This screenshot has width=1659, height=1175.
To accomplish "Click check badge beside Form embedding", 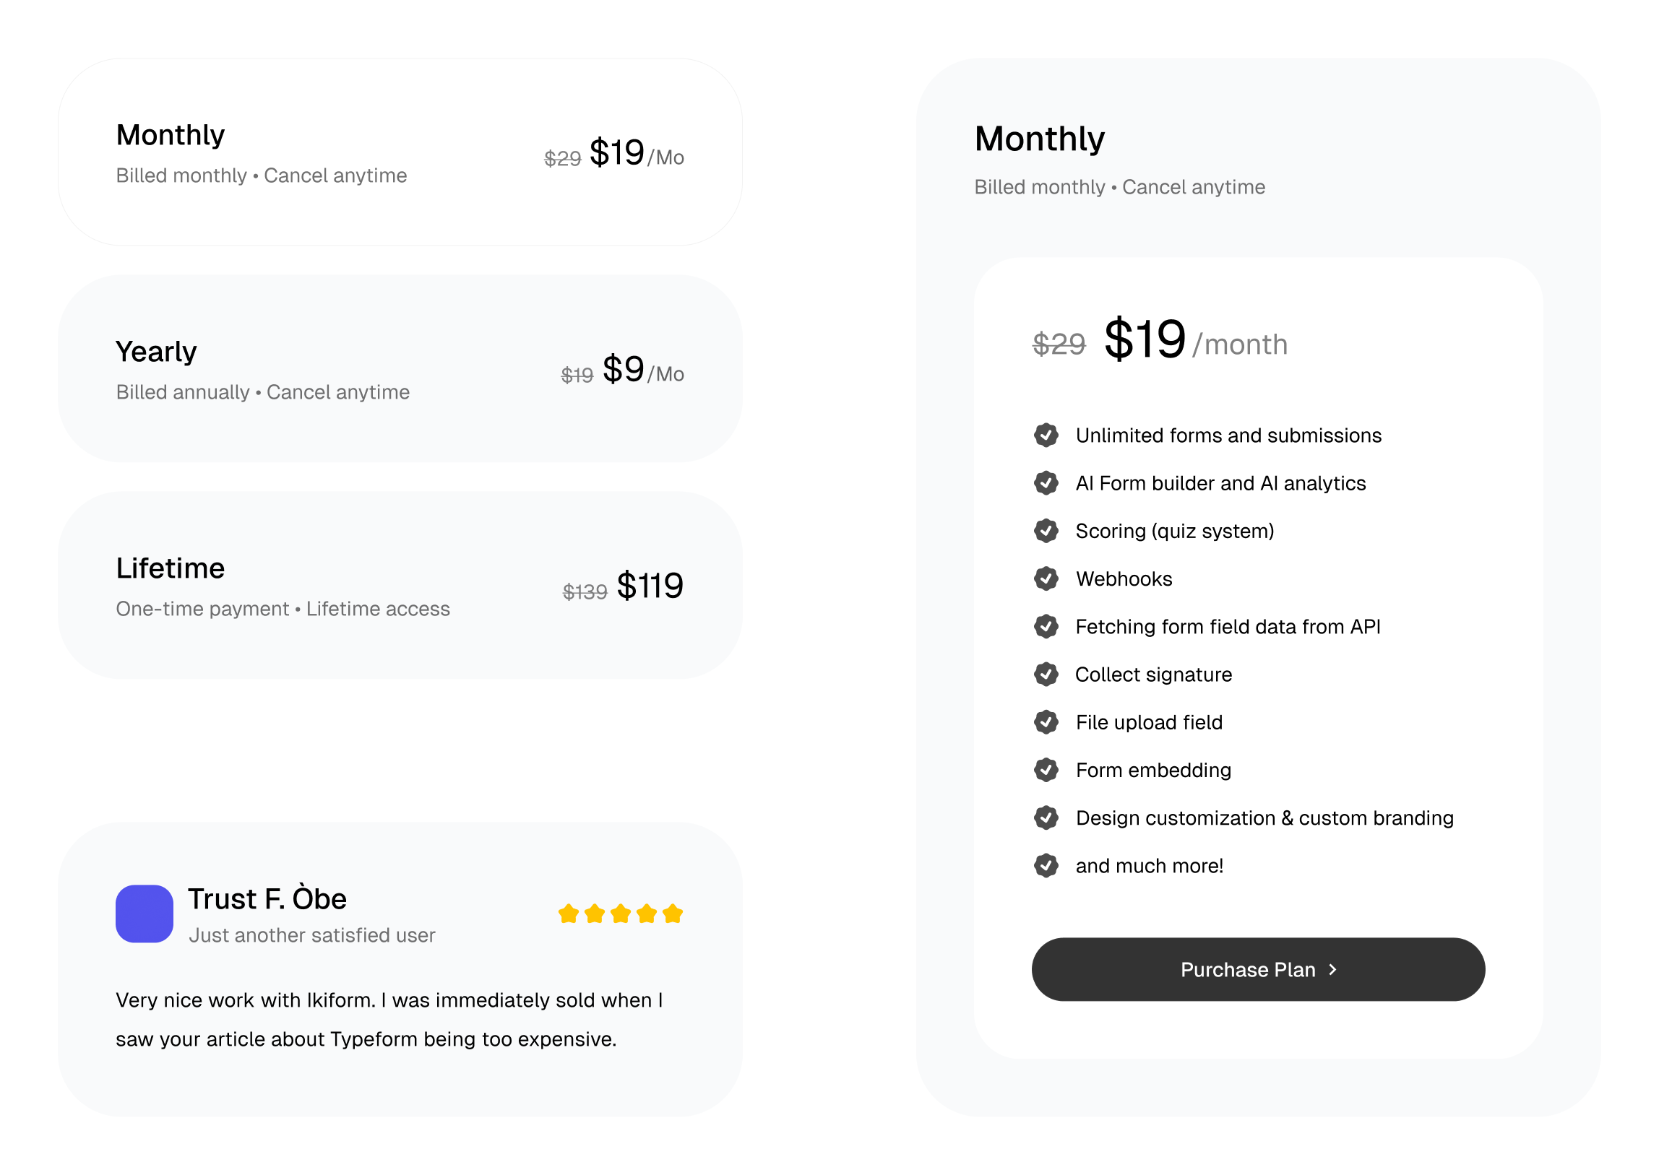I will (1046, 769).
